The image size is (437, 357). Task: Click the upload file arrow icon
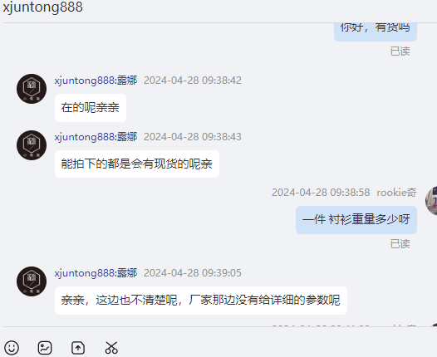[78, 348]
